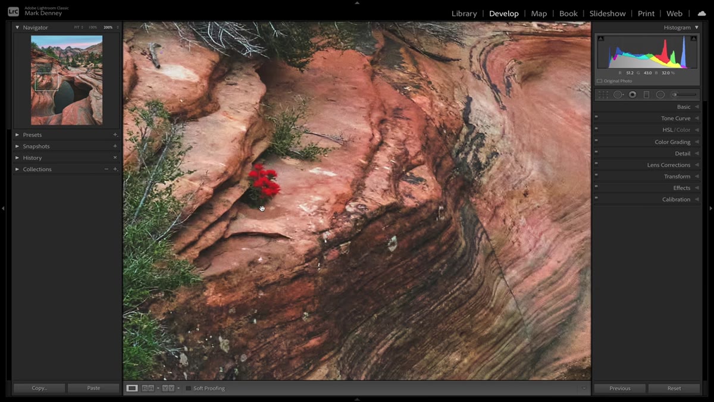Screen dimensions: 714x402
Task: Toggle Original Photo checkbox
Action: (600, 81)
